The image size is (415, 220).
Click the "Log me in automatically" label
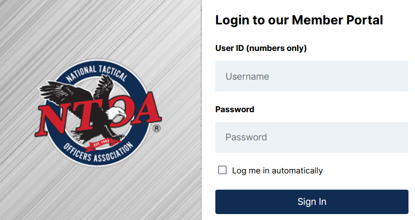click(277, 171)
